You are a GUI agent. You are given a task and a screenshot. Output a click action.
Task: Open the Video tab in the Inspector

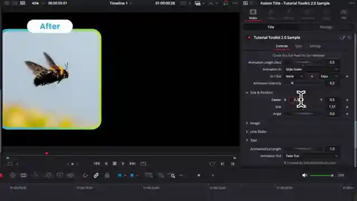[253, 14]
